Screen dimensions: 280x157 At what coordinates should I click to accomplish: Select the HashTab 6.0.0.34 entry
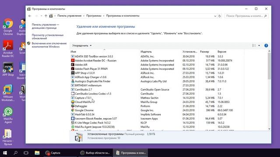click(x=84, y=114)
